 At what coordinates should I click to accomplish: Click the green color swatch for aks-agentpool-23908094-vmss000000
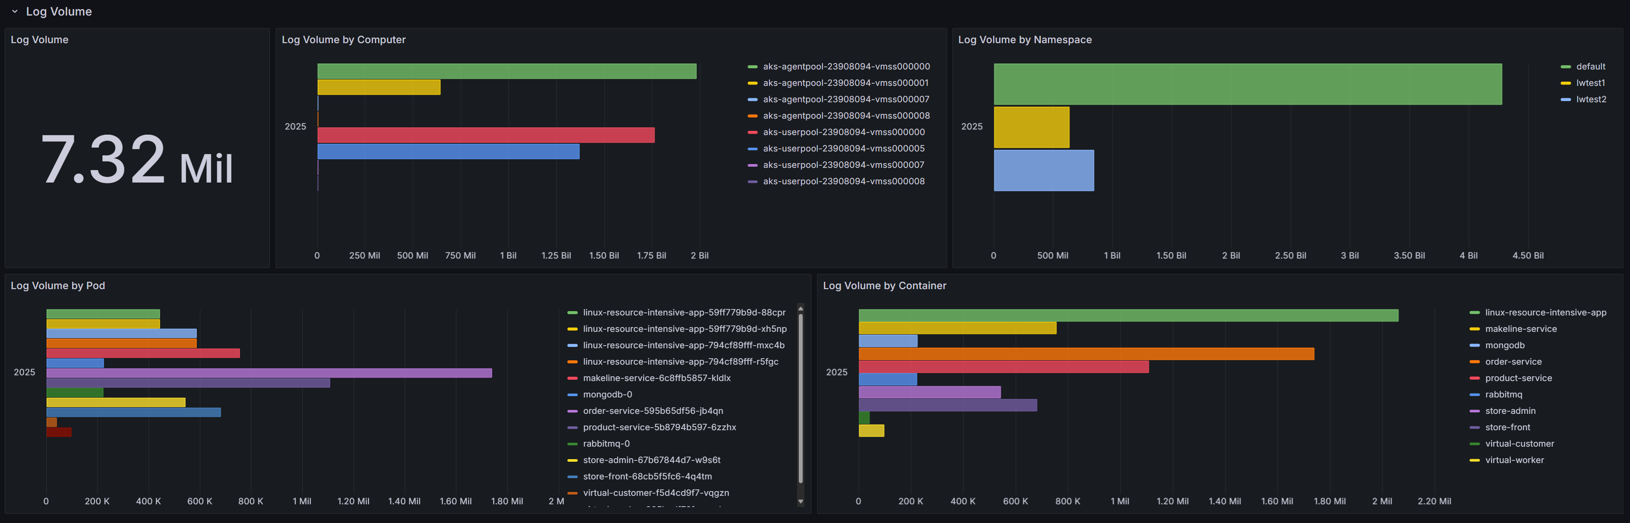752,66
